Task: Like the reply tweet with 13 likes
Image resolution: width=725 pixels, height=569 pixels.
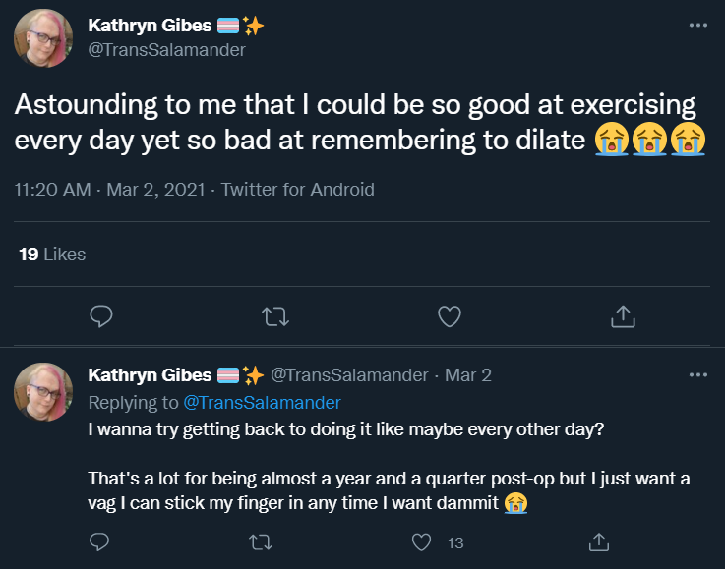Action: click(x=421, y=542)
